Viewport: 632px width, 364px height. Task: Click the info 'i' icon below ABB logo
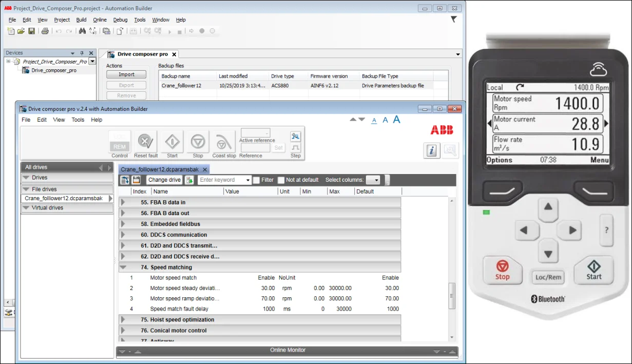tap(432, 150)
